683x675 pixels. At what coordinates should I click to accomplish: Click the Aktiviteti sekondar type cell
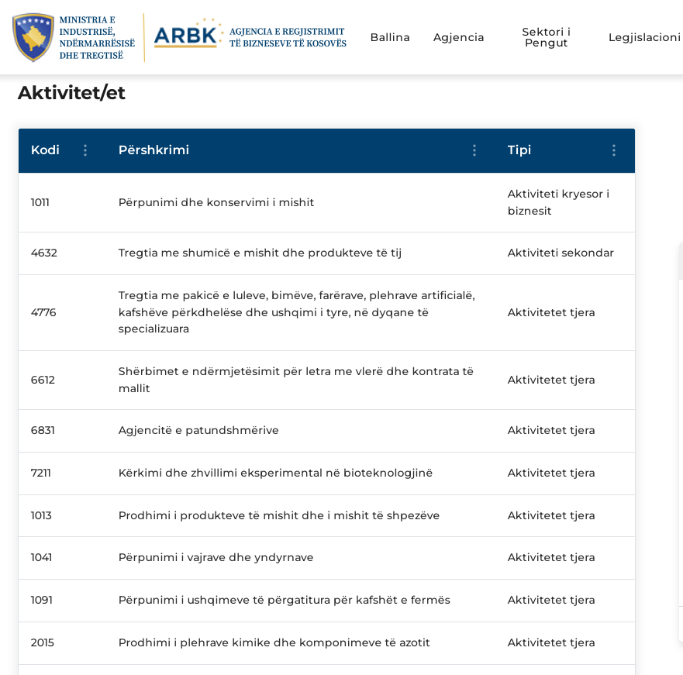coord(561,253)
